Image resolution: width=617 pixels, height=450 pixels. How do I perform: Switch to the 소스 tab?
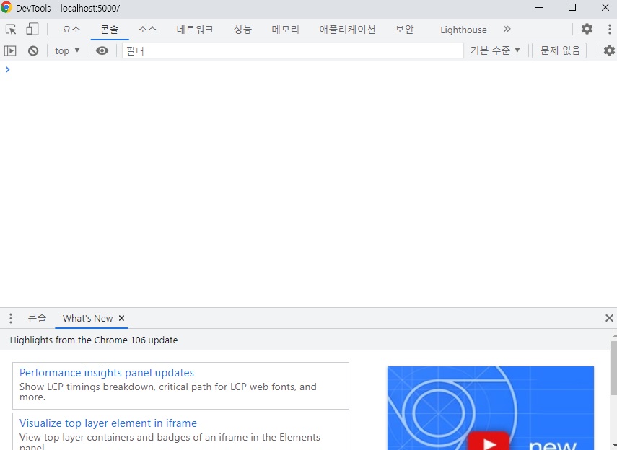pos(147,30)
